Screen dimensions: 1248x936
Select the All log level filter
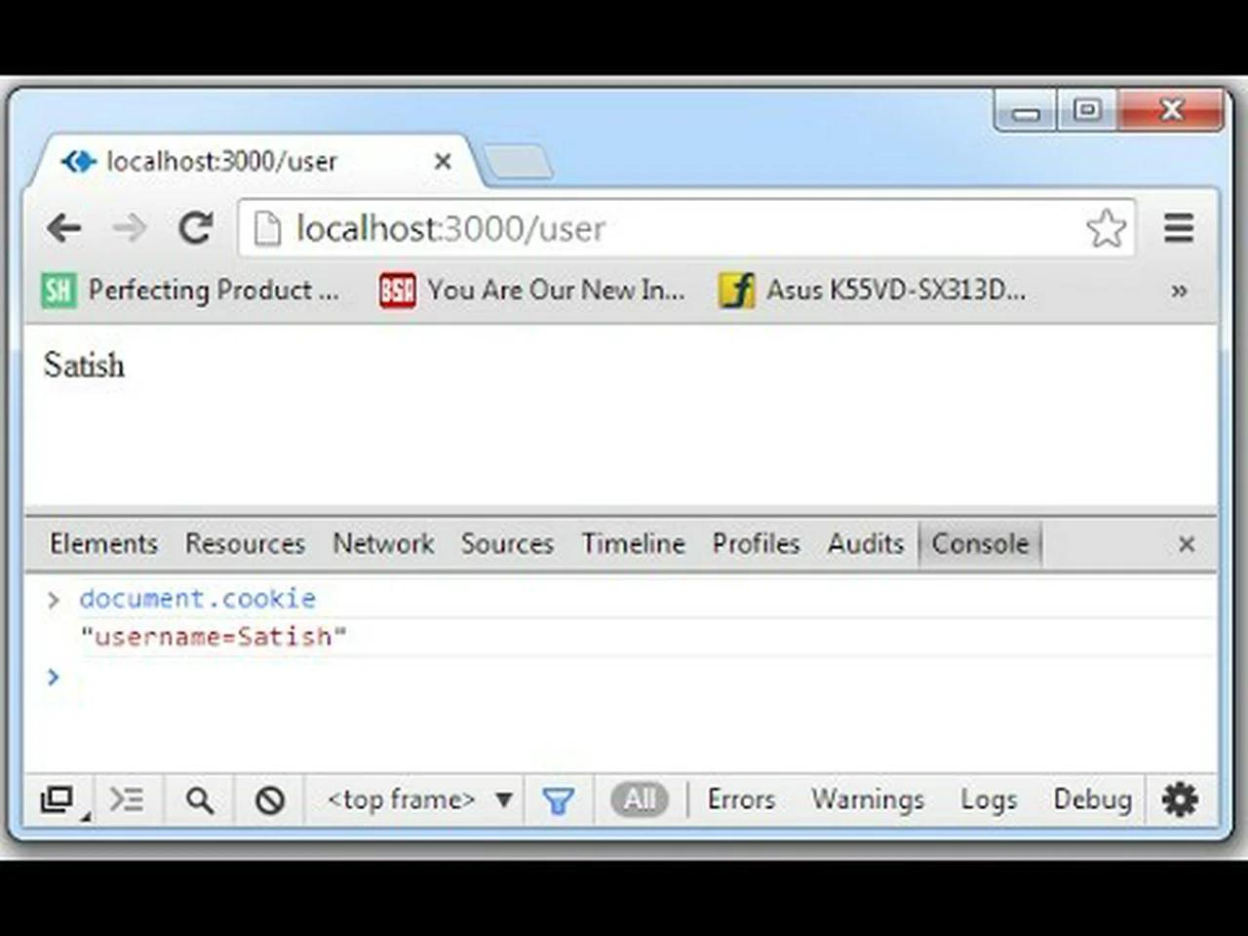640,799
